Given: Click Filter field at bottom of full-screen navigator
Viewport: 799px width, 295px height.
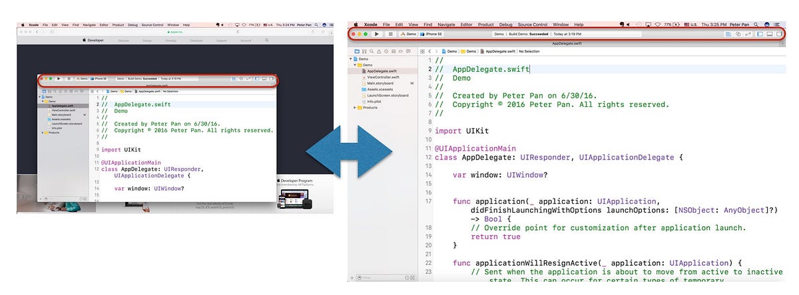Looking at the screenshot, I should tap(386, 278).
